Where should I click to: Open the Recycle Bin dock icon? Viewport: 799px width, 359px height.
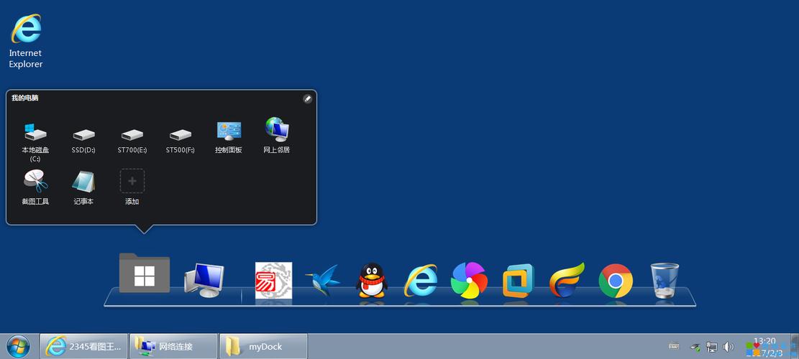click(665, 280)
